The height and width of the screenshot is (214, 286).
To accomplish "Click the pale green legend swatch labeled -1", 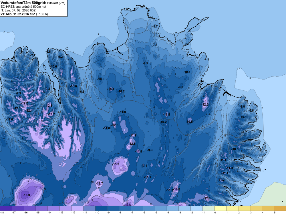I will (208, 208).
